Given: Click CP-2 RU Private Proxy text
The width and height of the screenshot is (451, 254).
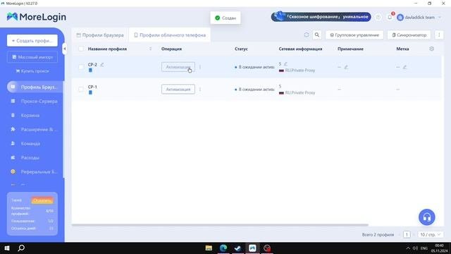Looking at the screenshot, I should [x=300, y=71].
